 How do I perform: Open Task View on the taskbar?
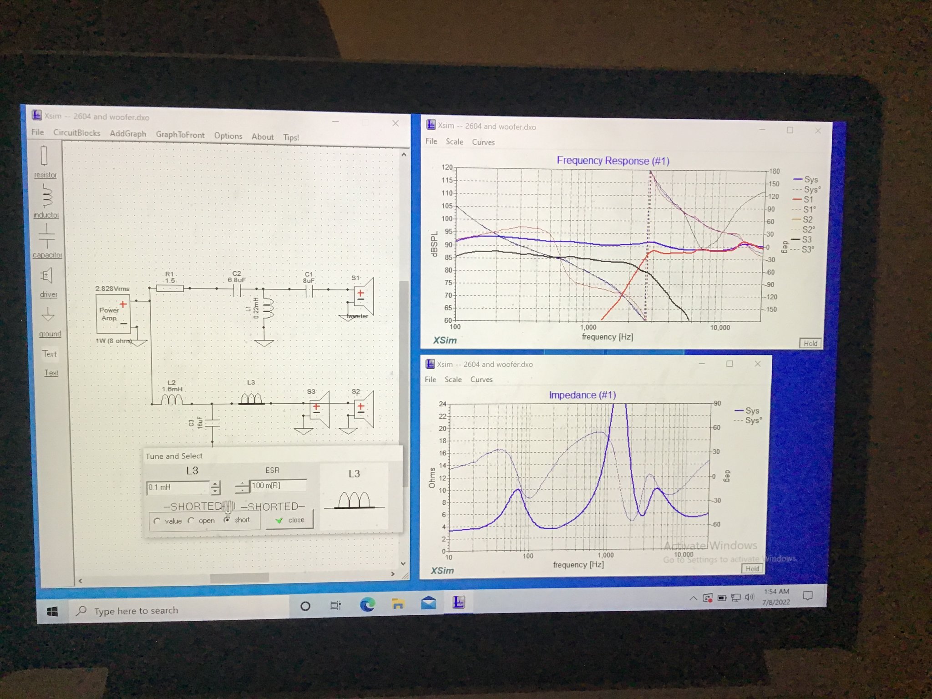(x=335, y=605)
